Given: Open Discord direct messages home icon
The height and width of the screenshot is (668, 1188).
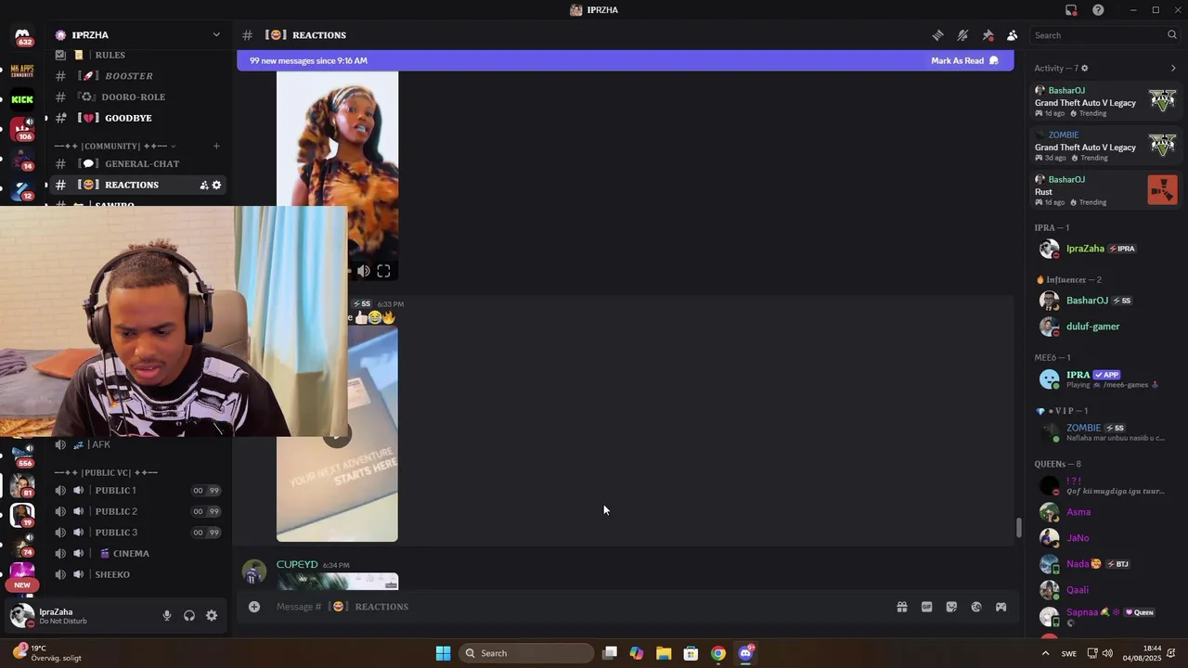Looking at the screenshot, I should (22, 35).
